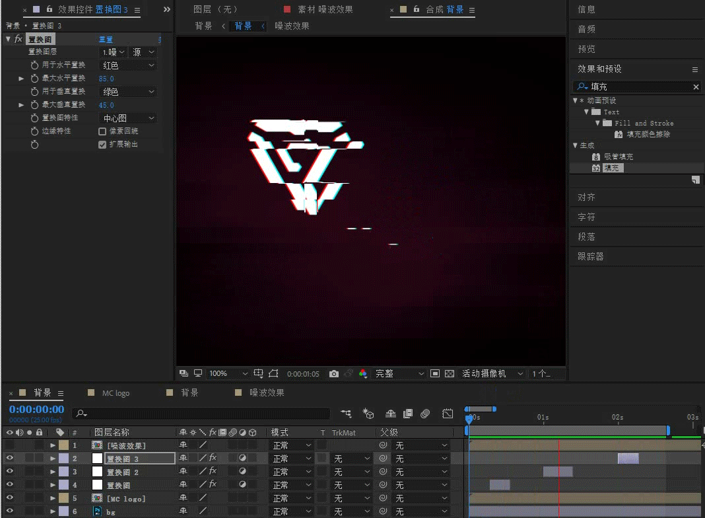The height and width of the screenshot is (518, 705).
Task: Click the 重置 link on the 置换图 effect
Action: pos(105,39)
